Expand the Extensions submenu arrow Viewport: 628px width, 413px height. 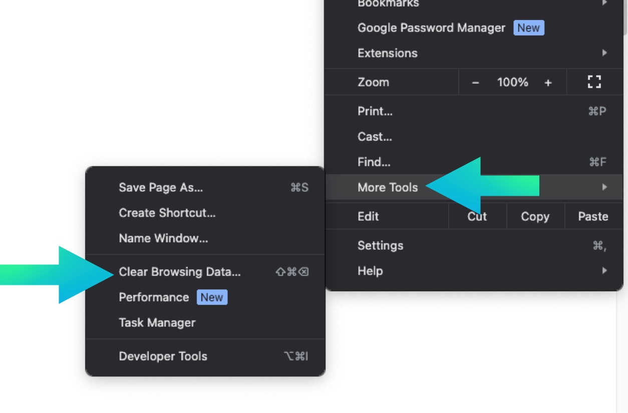(604, 53)
